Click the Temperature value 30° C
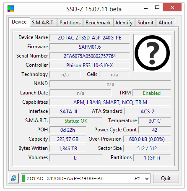 tap(155, 121)
